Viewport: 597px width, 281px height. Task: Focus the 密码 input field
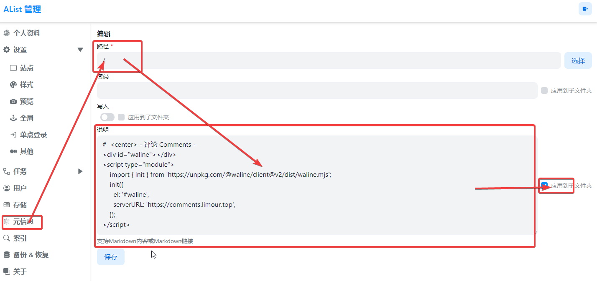[317, 90]
